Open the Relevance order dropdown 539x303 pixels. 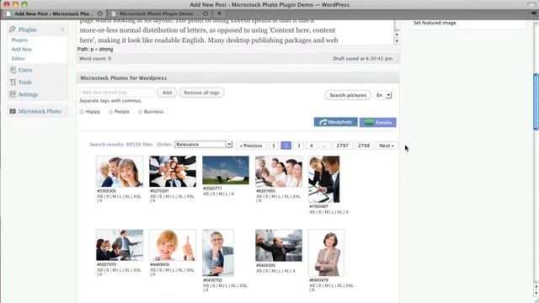pyautogui.click(x=203, y=144)
